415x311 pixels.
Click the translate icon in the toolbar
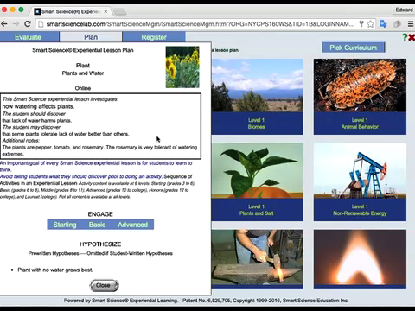click(x=383, y=24)
